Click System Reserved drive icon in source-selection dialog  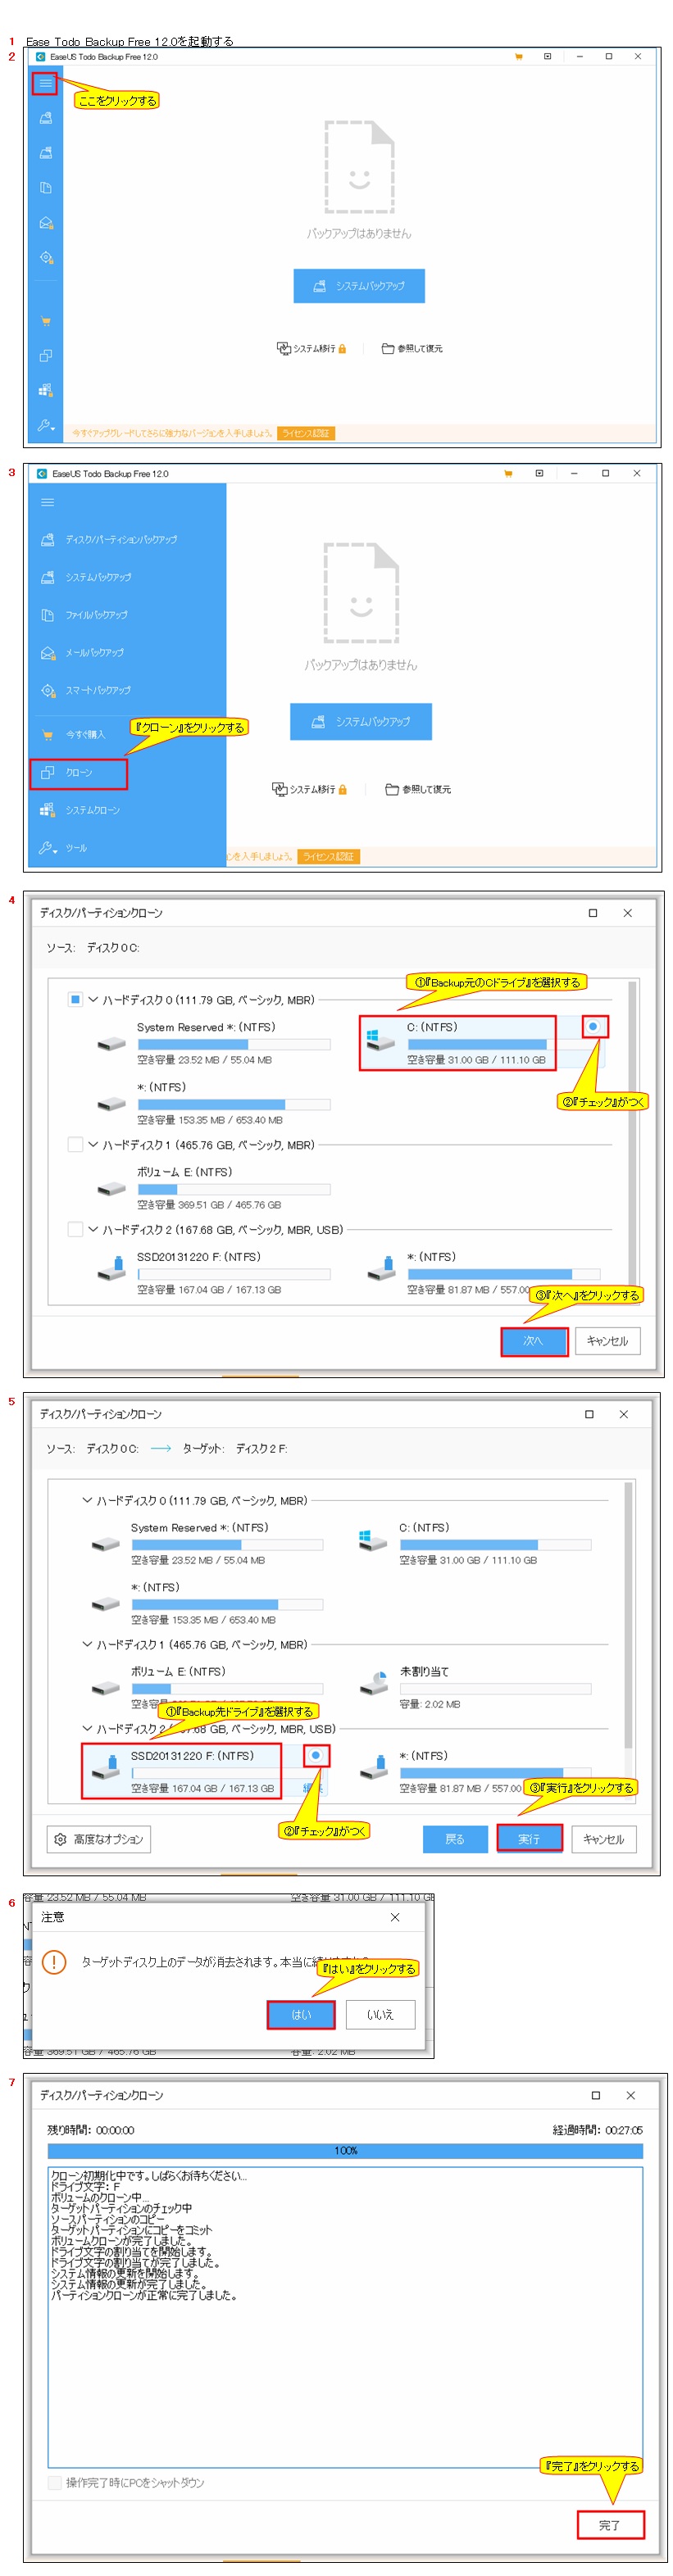click(x=111, y=1044)
